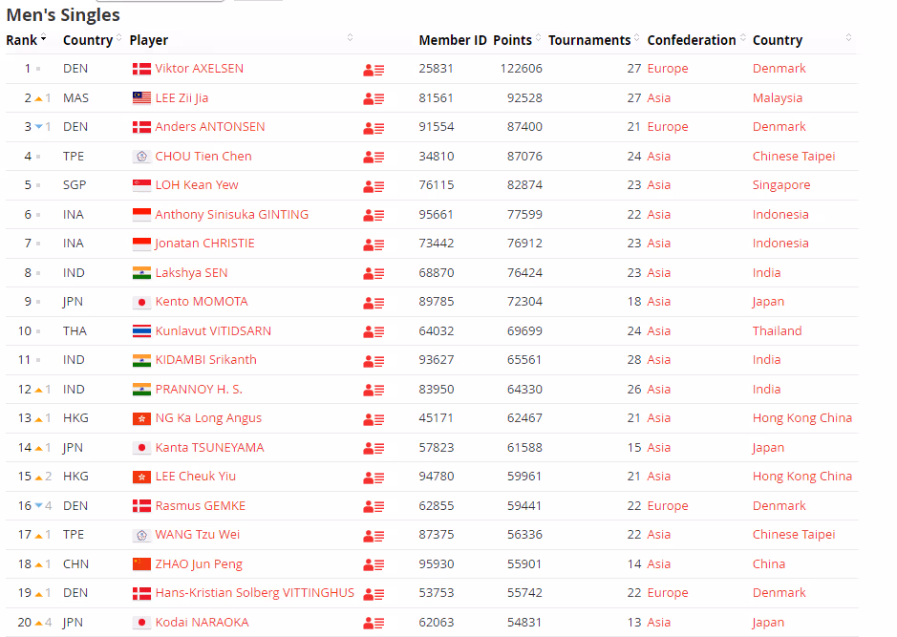Viewport: 897px width, 637px height.
Task: Open Anthony Sinisuka GINTING player link
Action: coord(231,215)
